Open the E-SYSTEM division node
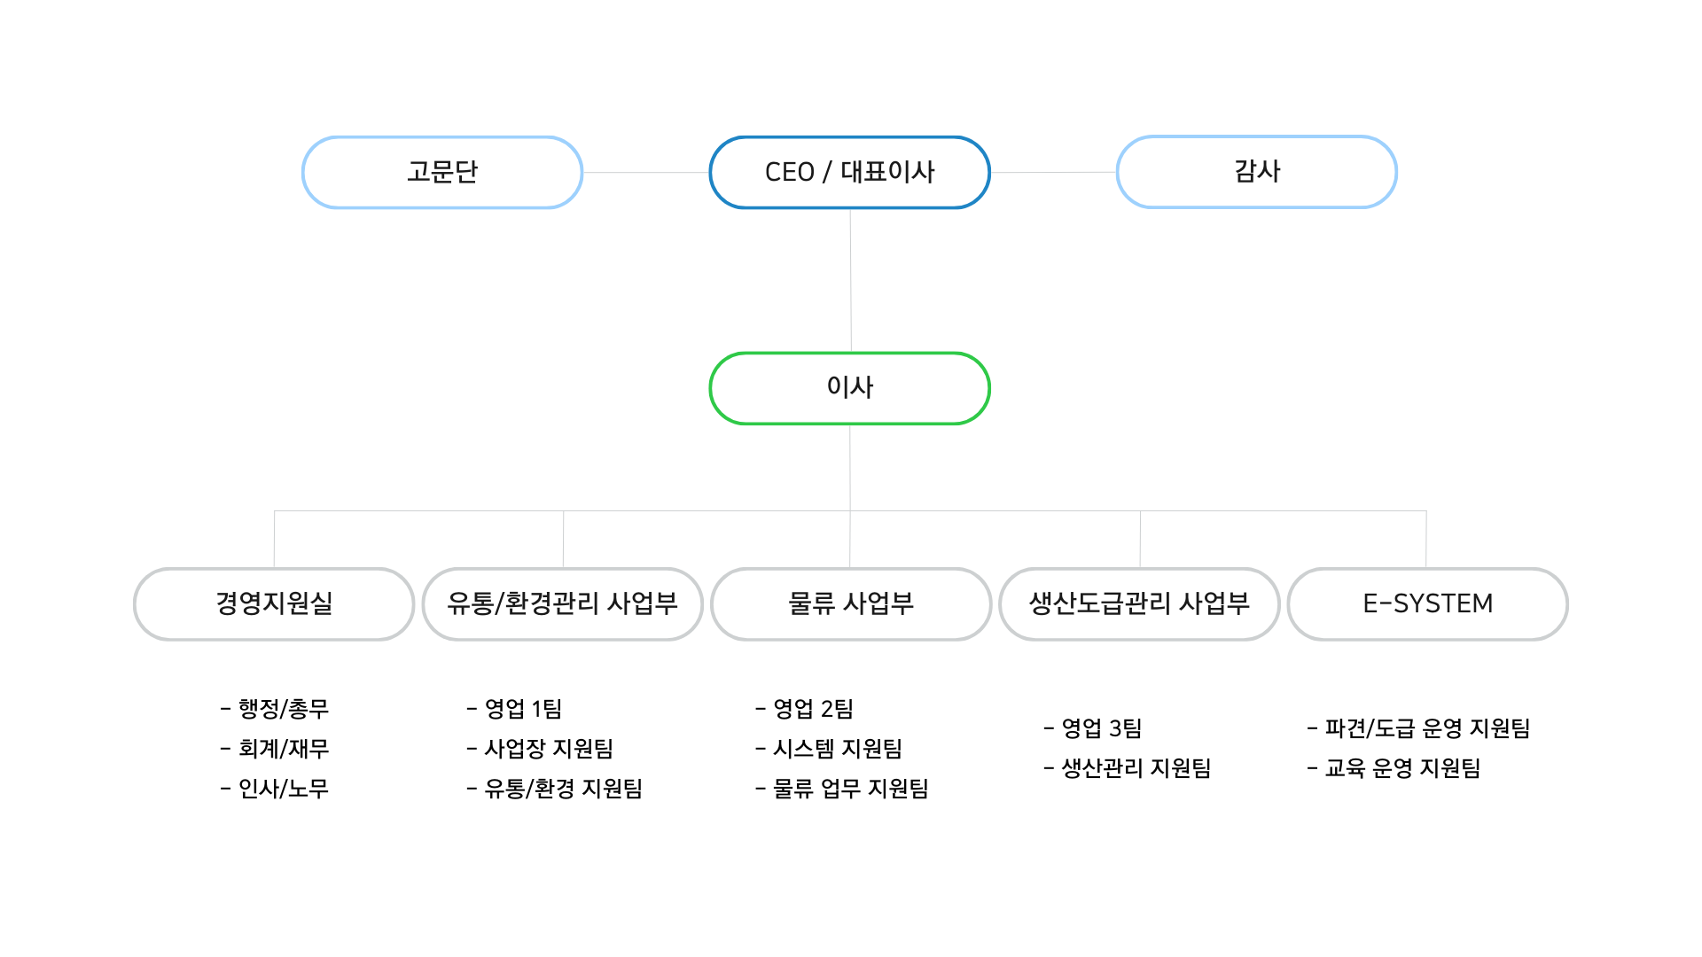The width and height of the screenshot is (1702, 957). tap(1427, 604)
